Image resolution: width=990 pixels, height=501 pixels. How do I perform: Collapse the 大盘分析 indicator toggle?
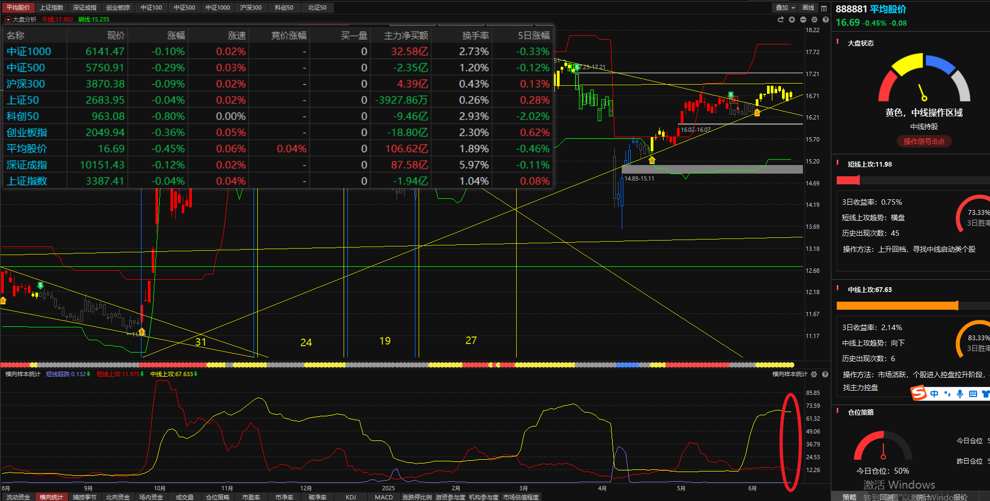(8, 19)
